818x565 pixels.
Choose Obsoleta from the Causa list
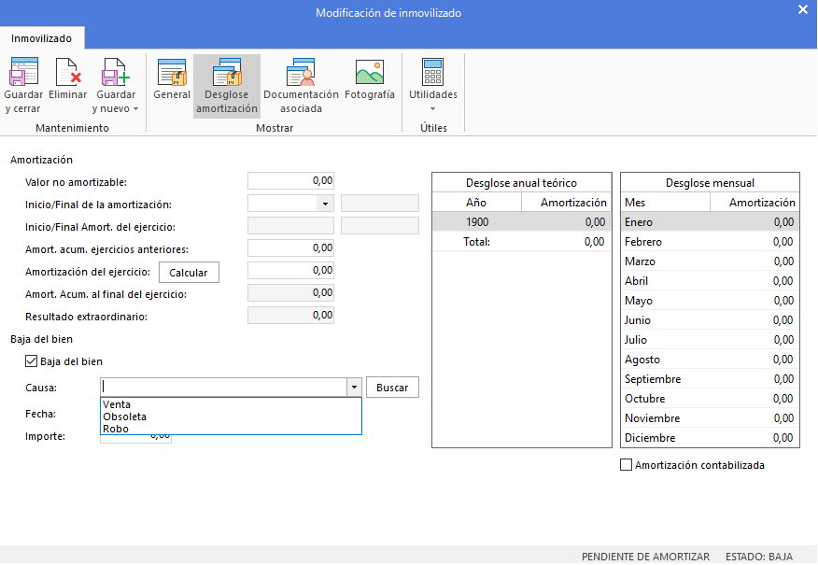[x=231, y=417]
